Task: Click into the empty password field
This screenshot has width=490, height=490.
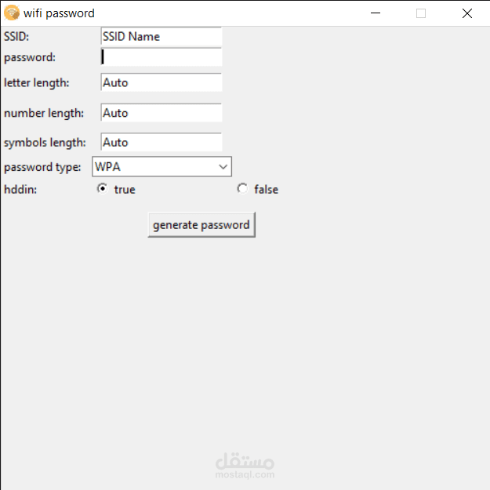Action: pyautogui.click(x=162, y=57)
